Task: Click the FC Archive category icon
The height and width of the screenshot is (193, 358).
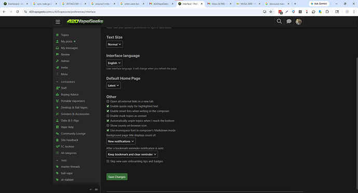Action: 58,146
